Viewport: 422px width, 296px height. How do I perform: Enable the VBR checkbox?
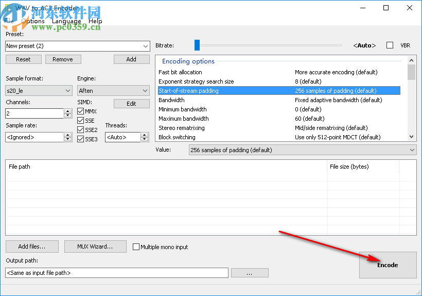(390, 45)
